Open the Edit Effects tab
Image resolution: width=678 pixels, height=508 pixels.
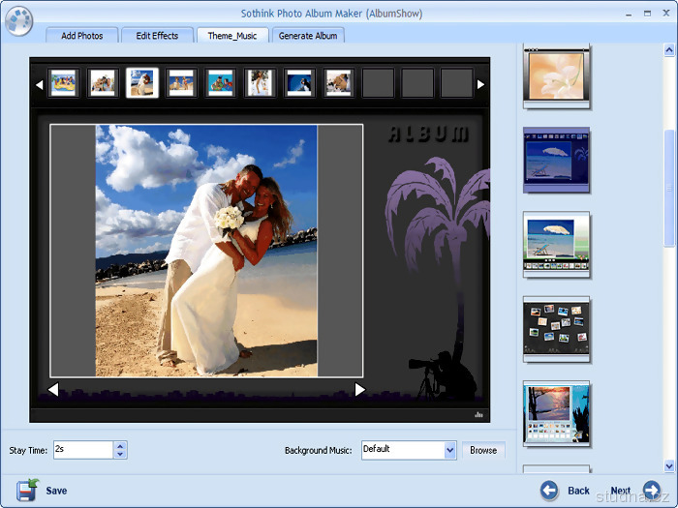point(157,36)
